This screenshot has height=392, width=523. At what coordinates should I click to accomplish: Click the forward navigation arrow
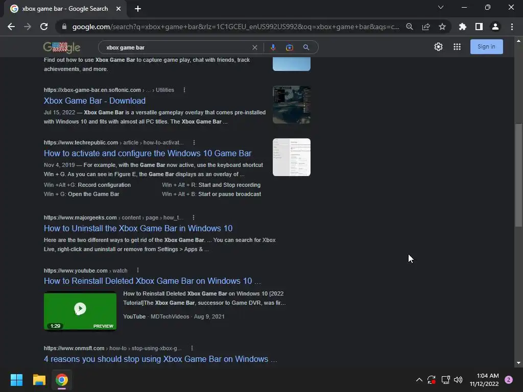pyautogui.click(x=28, y=27)
